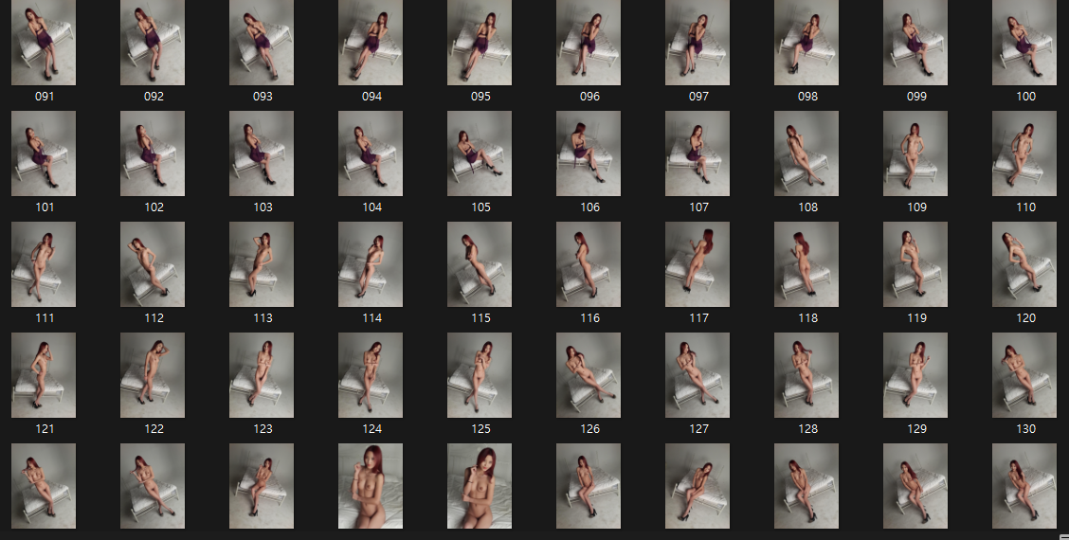Select the thumbnail image labeled 091
The image size is (1069, 540).
(x=44, y=43)
